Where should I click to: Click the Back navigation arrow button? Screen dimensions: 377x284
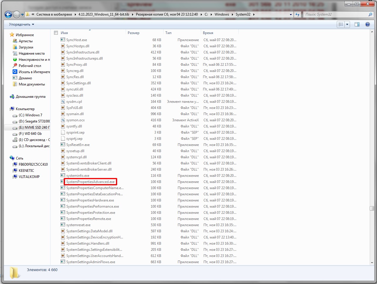[8, 14]
